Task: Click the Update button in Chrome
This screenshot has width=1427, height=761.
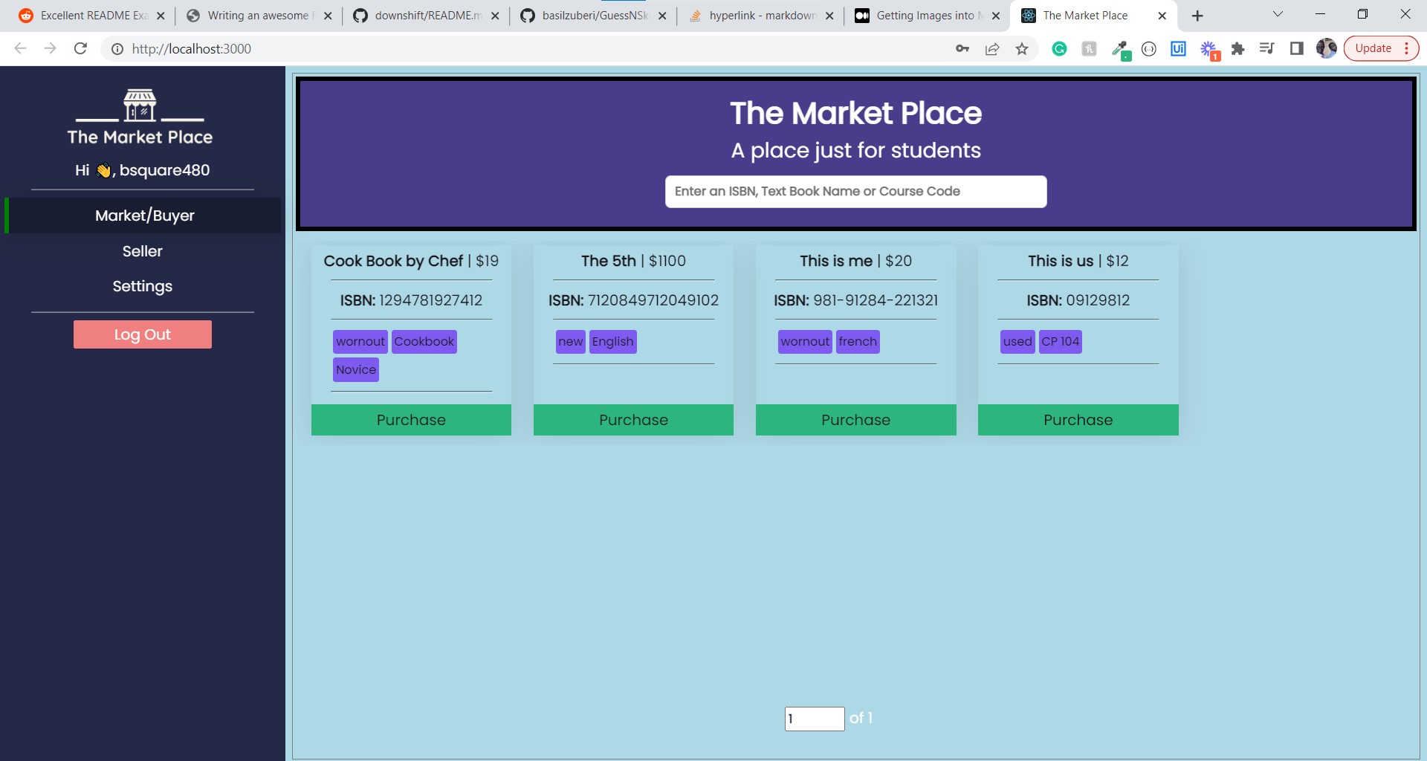Action: [1381, 48]
